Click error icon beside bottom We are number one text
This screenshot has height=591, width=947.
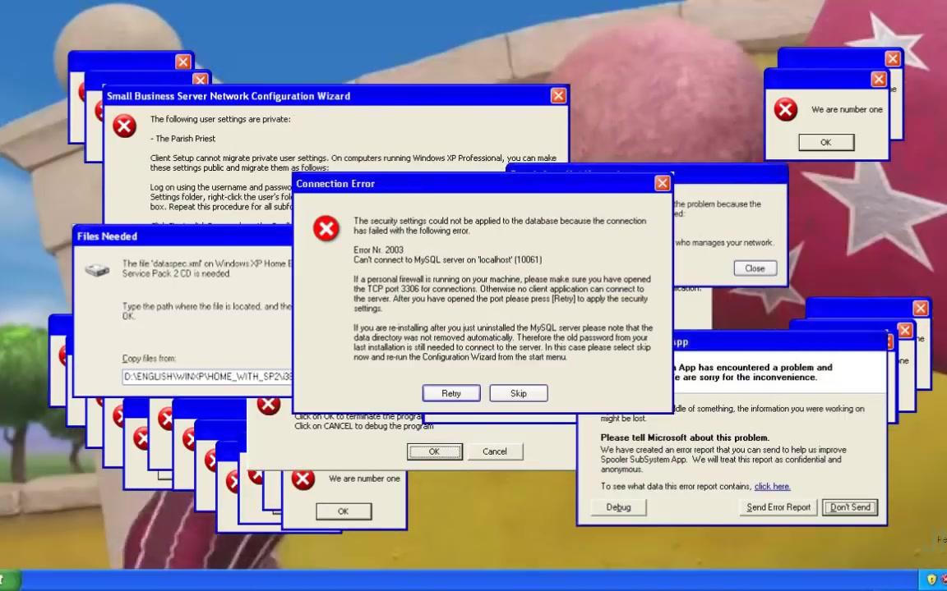click(303, 479)
